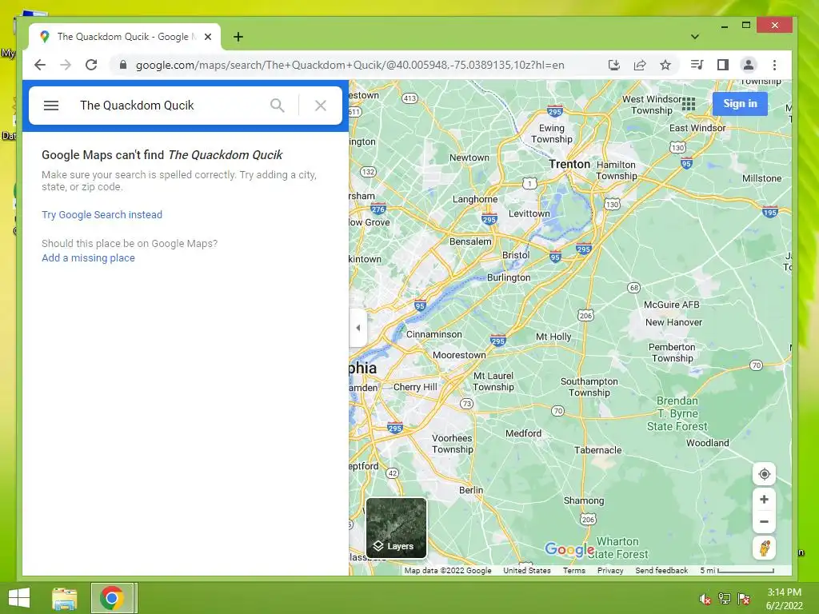Click the Levittown map label
Screen dimensions: 819x614
pyautogui.click(x=529, y=213)
